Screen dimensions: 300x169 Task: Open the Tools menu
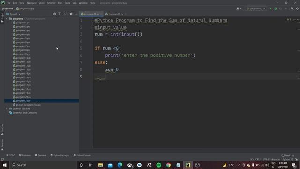coord(67,3)
